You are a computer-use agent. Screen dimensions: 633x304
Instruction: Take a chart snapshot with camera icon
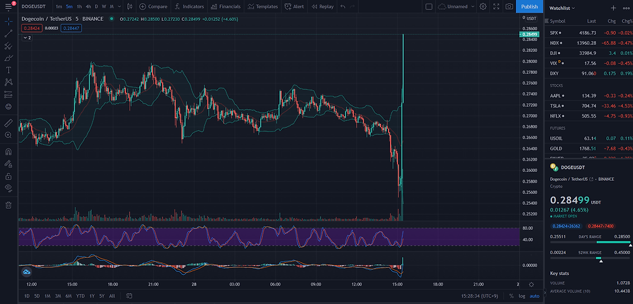[x=510, y=6]
